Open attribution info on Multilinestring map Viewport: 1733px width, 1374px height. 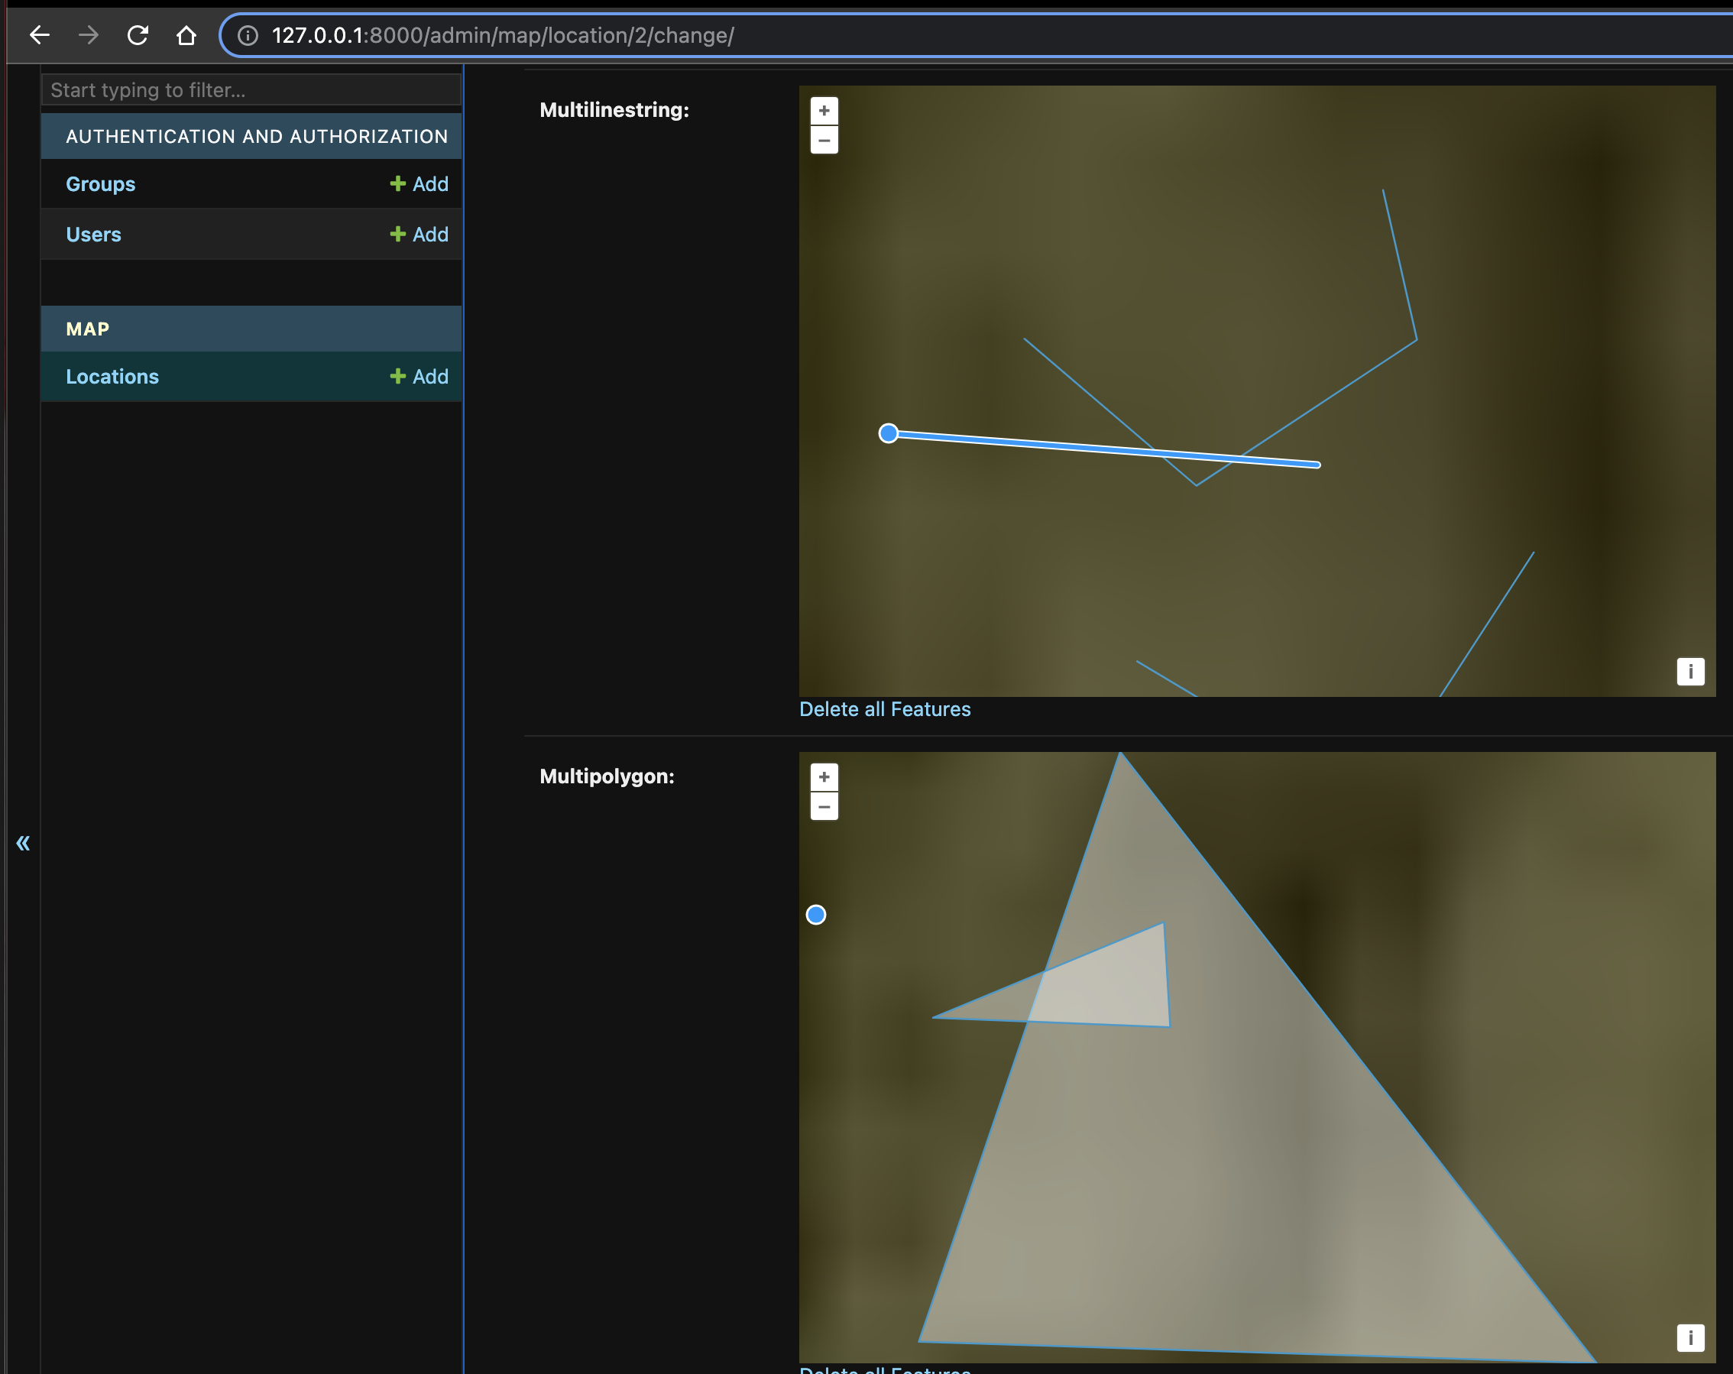pyautogui.click(x=1689, y=671)
